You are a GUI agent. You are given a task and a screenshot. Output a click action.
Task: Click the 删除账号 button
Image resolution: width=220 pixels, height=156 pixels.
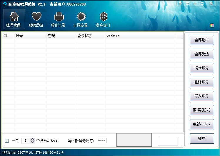coord(202,82)
